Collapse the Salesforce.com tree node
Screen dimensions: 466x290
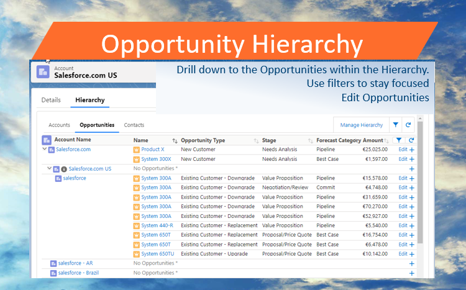(x=44, y=150)
